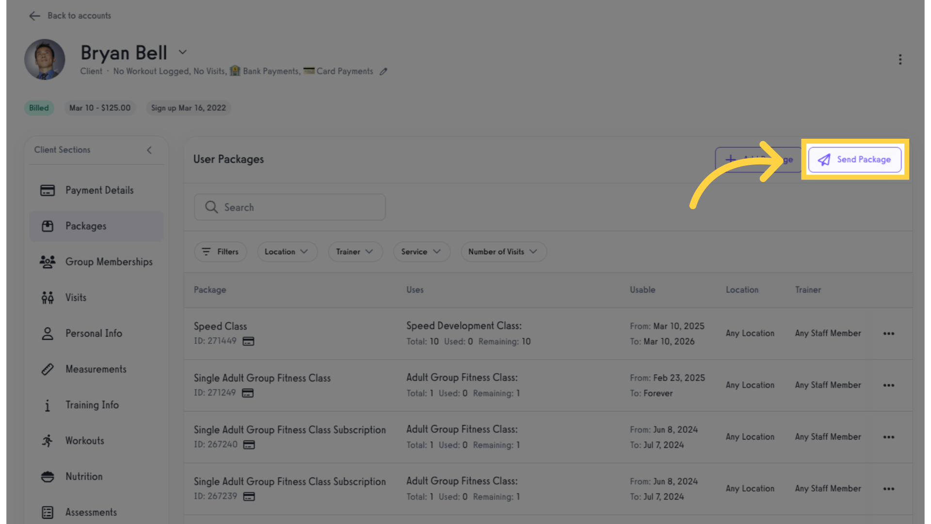Screen dimensions: 931x524
Task: Click the Send Package button
Action: point(854,160)
